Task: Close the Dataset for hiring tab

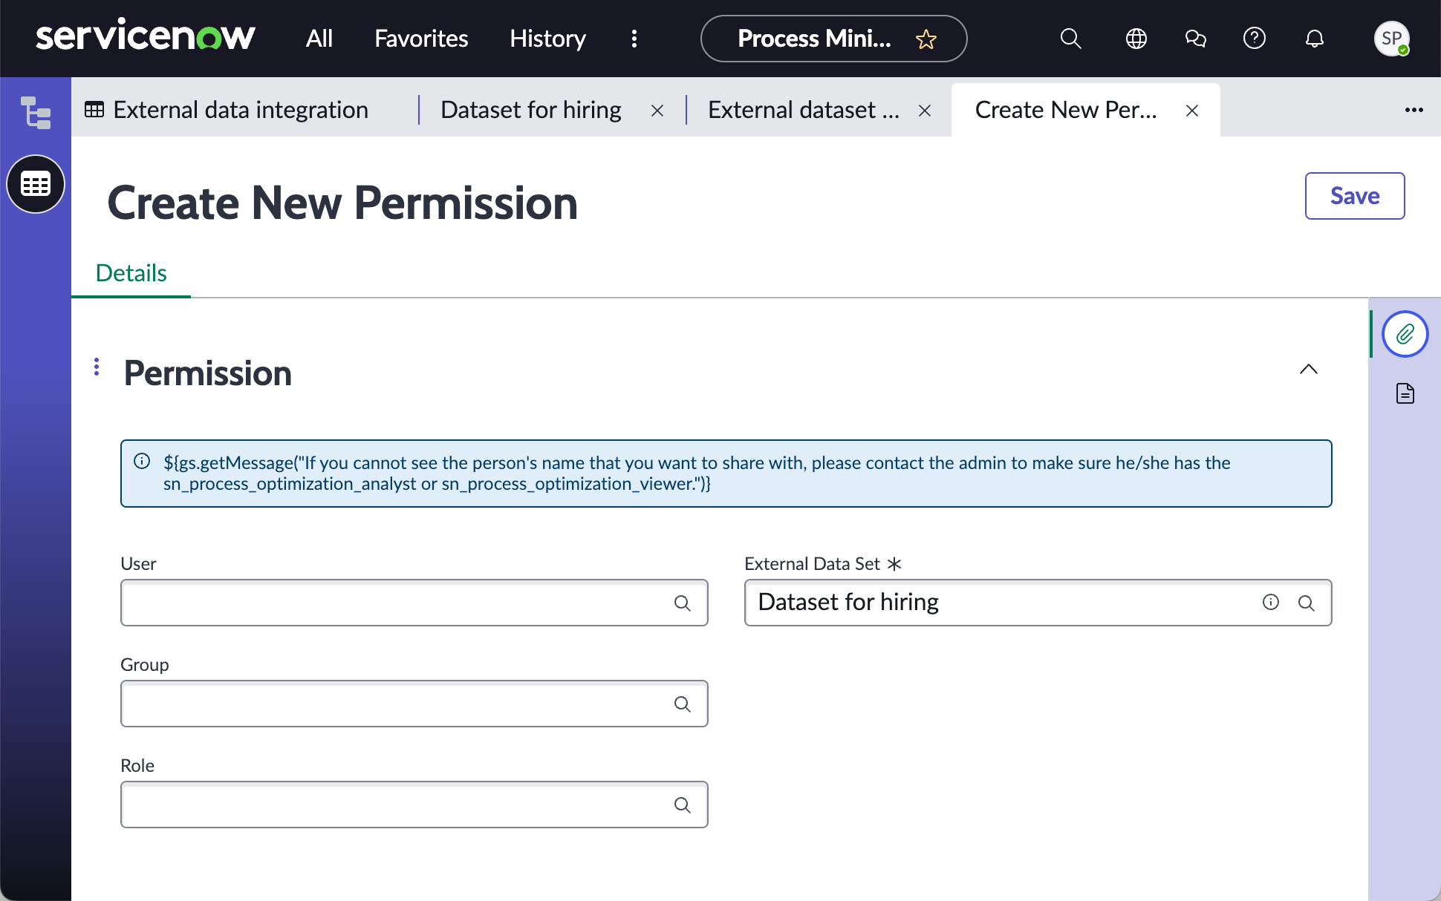Action: pos(657,111)
